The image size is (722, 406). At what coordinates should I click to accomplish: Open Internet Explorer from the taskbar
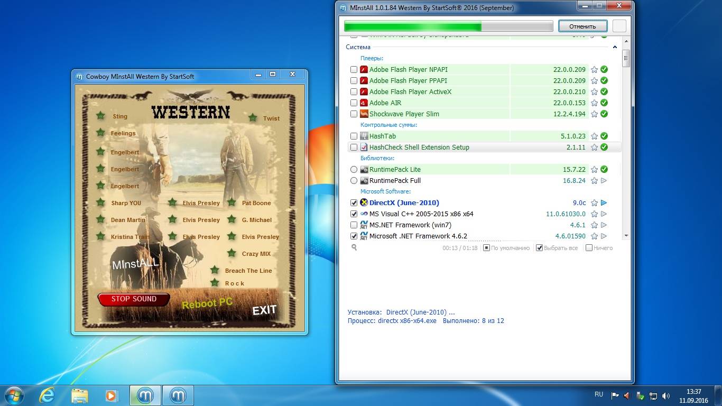(x=47, y=395)
